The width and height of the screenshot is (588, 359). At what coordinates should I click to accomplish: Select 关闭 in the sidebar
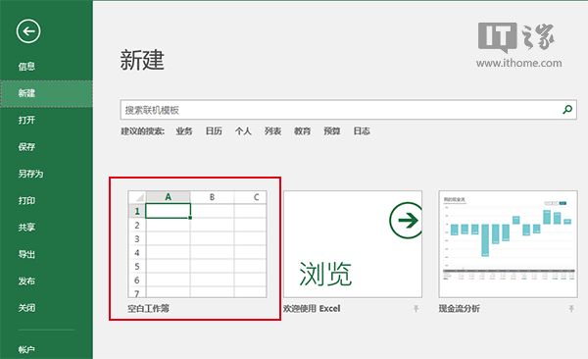[26, 308]
